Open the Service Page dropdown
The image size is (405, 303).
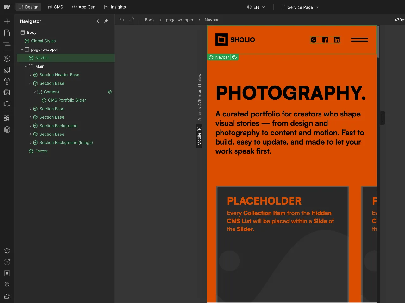click(300, 7)
